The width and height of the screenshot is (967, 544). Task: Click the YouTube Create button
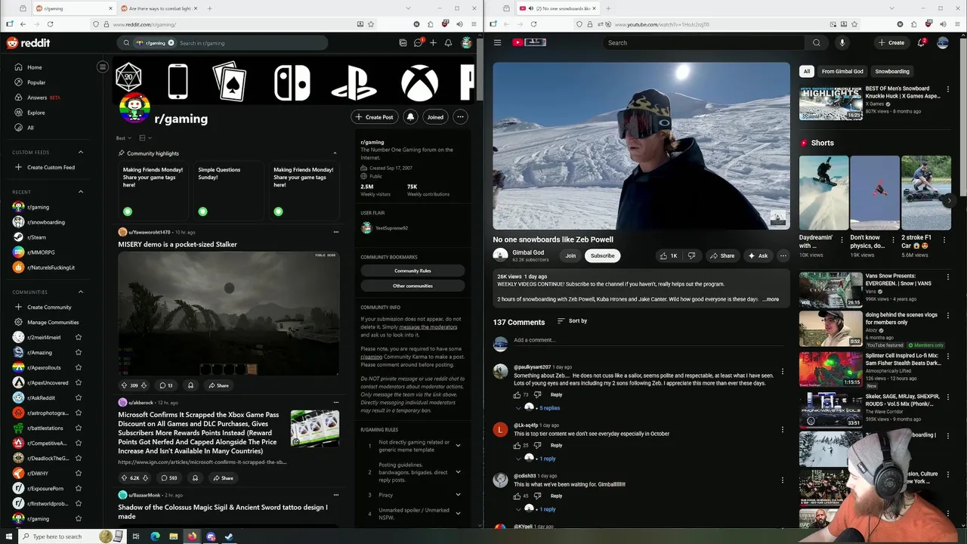[x=891, y=42]
